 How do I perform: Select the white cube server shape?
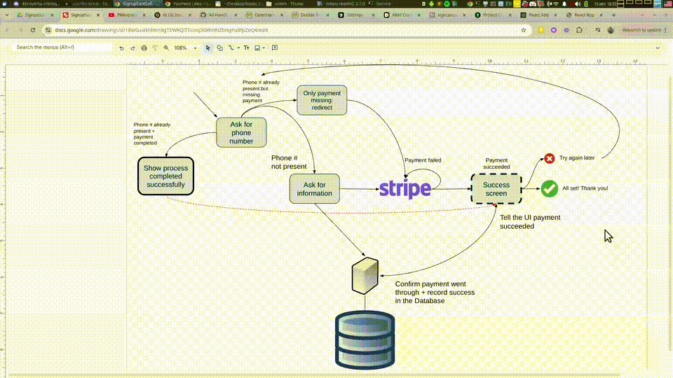pyautogui.click(x=365, y=276)
